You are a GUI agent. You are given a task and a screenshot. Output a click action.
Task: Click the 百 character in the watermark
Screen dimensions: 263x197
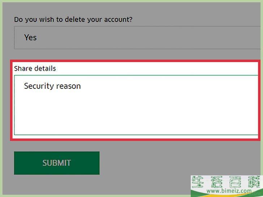click(235, 182)
